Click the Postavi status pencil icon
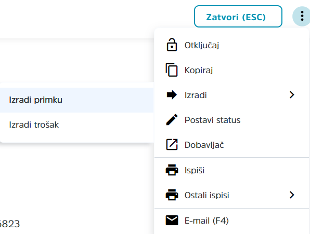Image resolution: width=310 pixels, height=234 pixels. (172, 120)
